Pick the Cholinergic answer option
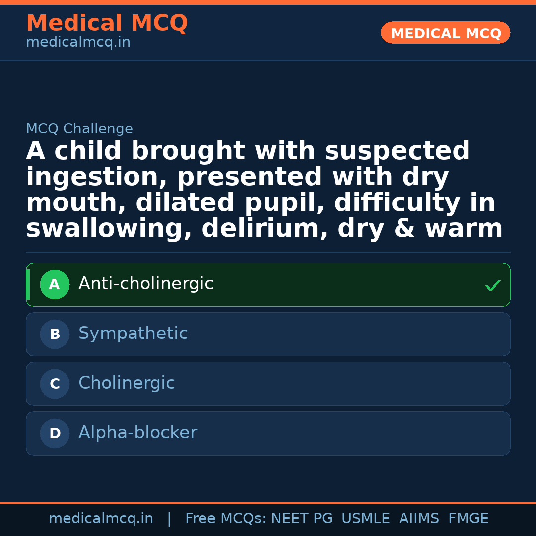Screen dimensions: 536x536 click(127, 383)
